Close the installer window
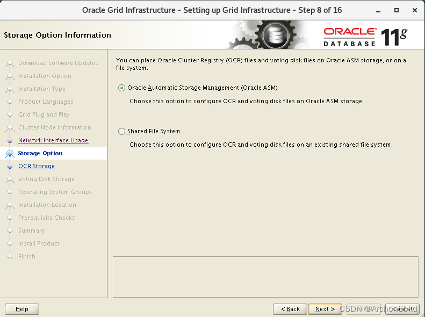This screenshot has width=425, height=317. point(414,10)
